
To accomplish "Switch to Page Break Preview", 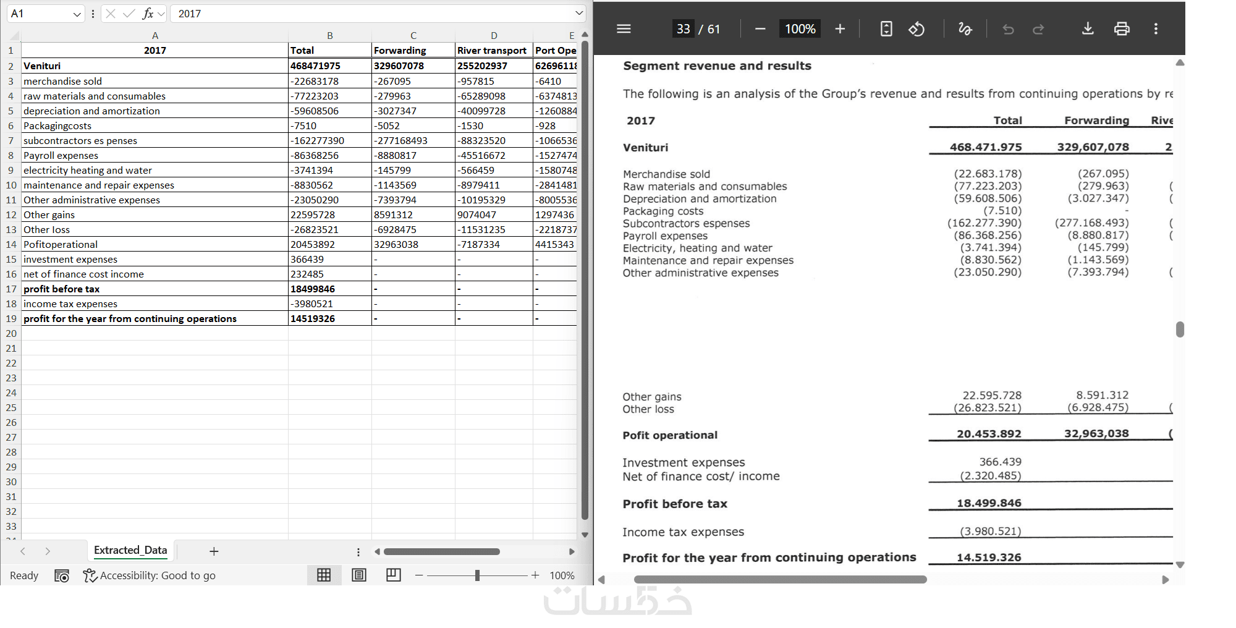I will click(394, 575).
